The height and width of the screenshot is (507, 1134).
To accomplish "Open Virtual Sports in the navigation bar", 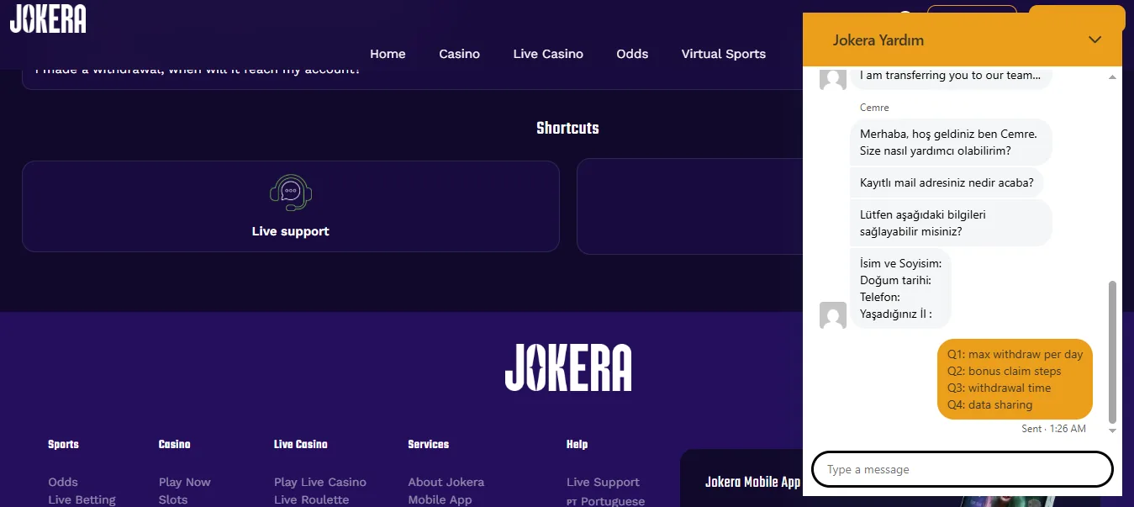I will coord(723,54).
